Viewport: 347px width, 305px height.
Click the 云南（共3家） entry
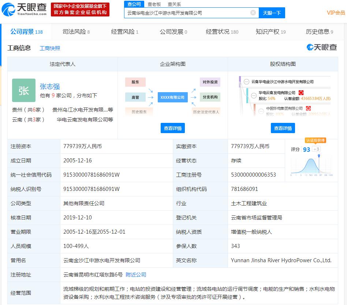point(28,120)
